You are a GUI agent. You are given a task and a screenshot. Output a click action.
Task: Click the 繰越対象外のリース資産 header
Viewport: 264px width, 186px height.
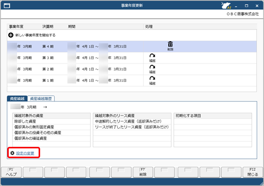click(132, 116)
